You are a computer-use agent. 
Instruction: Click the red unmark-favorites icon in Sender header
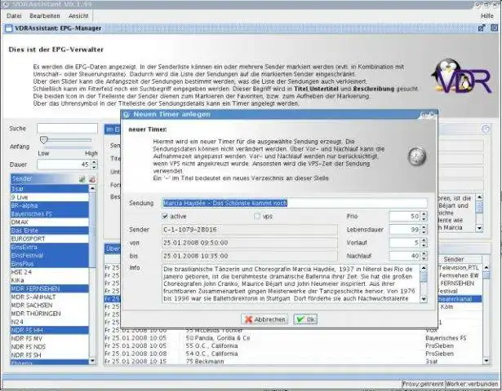92,179
